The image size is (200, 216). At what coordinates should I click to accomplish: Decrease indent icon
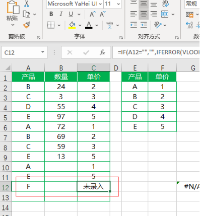tap(134, 25)
